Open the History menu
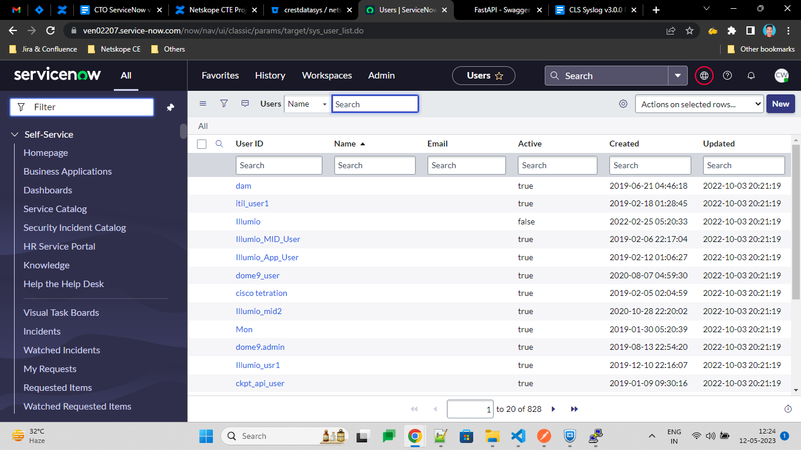 pyautogui.click(x=270, y=76)
